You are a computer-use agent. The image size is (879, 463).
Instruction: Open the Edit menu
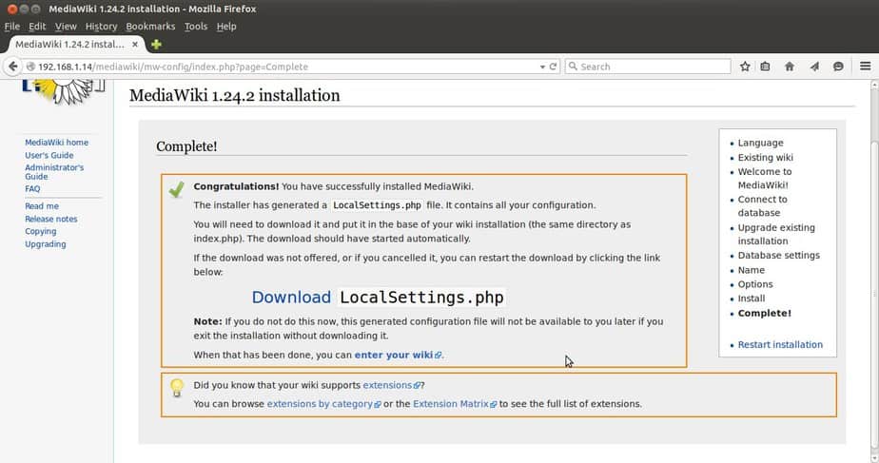pos(37,27)
